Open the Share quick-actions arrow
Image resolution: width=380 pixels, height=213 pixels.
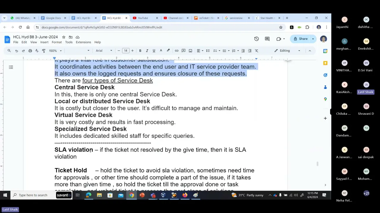pos(313,39)
